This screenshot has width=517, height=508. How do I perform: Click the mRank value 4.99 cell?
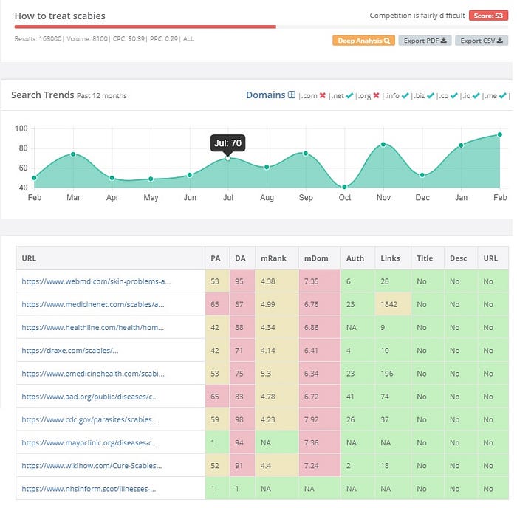pyautogui.click(x=277, y=304)
